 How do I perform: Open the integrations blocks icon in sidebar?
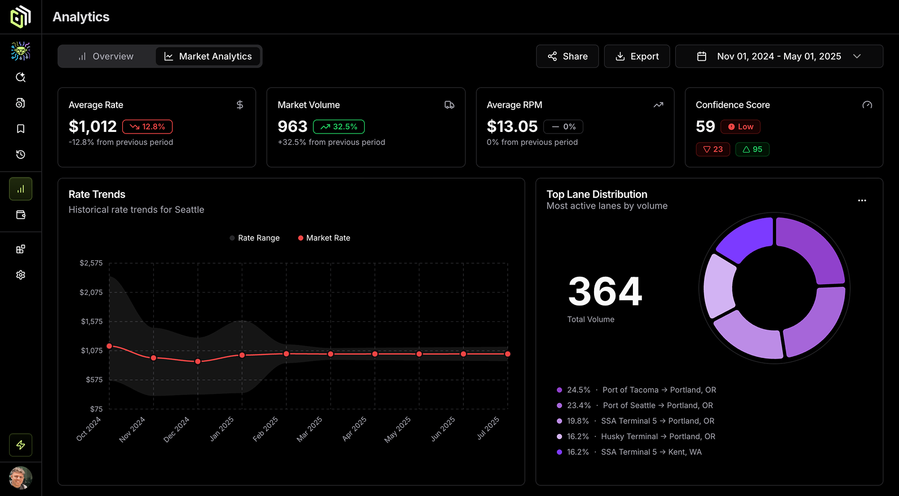pyautogui.click(x=21, y=249)
